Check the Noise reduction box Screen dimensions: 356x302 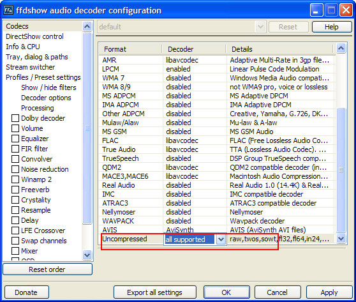click(15, 169)
